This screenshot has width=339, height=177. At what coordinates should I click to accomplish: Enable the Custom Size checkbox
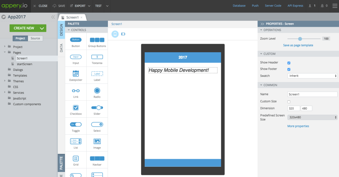pos(289,102)
